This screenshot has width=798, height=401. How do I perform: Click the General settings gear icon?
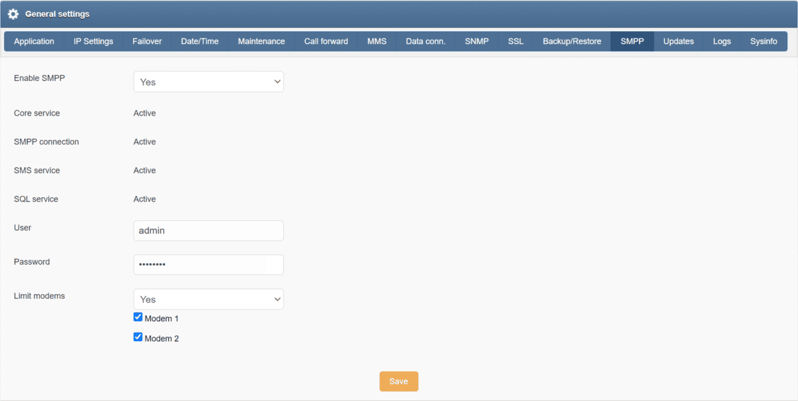click(x=13, y=14)
